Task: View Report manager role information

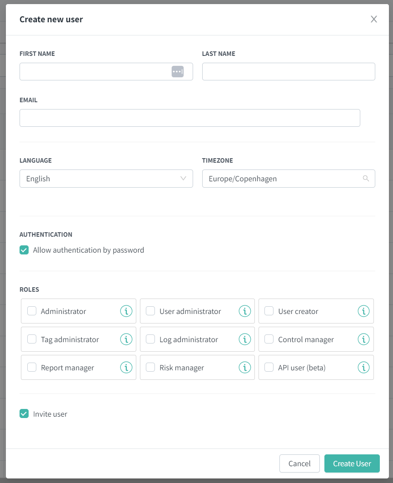Action: pyautogui.click(x=126, y=368)
